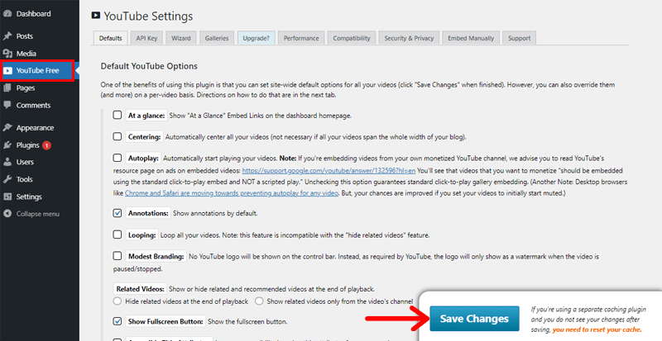Click the Collapse menu arrow icon
The image size is (662, 341).
(x=7, y=214)
